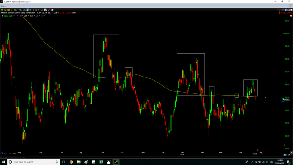Open Google Chrome from the taskbar
Image resolution: width=293 pixels, height=165 pixels.
pos(71,162)
